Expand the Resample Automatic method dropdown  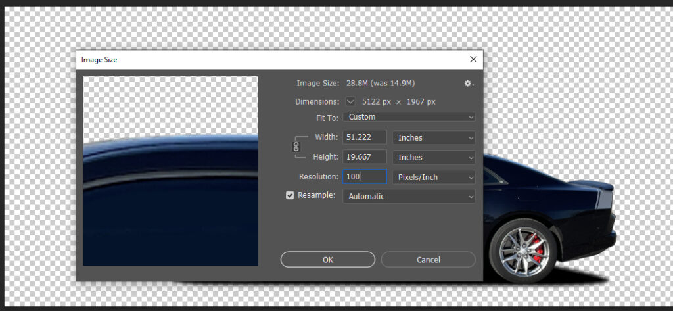409,197
